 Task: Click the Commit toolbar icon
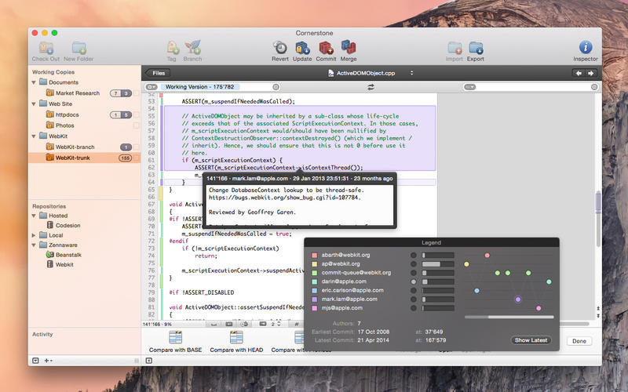[326, 48]
